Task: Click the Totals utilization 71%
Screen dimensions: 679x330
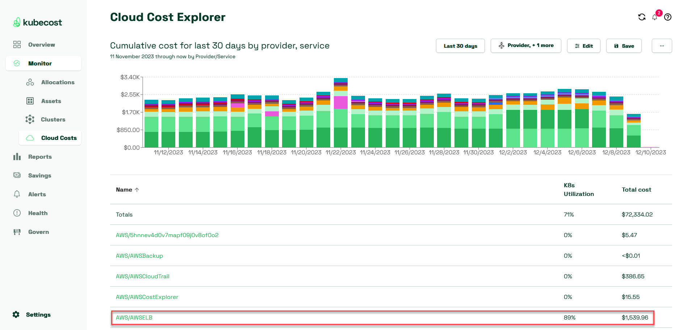Action: tap(569, 214)
